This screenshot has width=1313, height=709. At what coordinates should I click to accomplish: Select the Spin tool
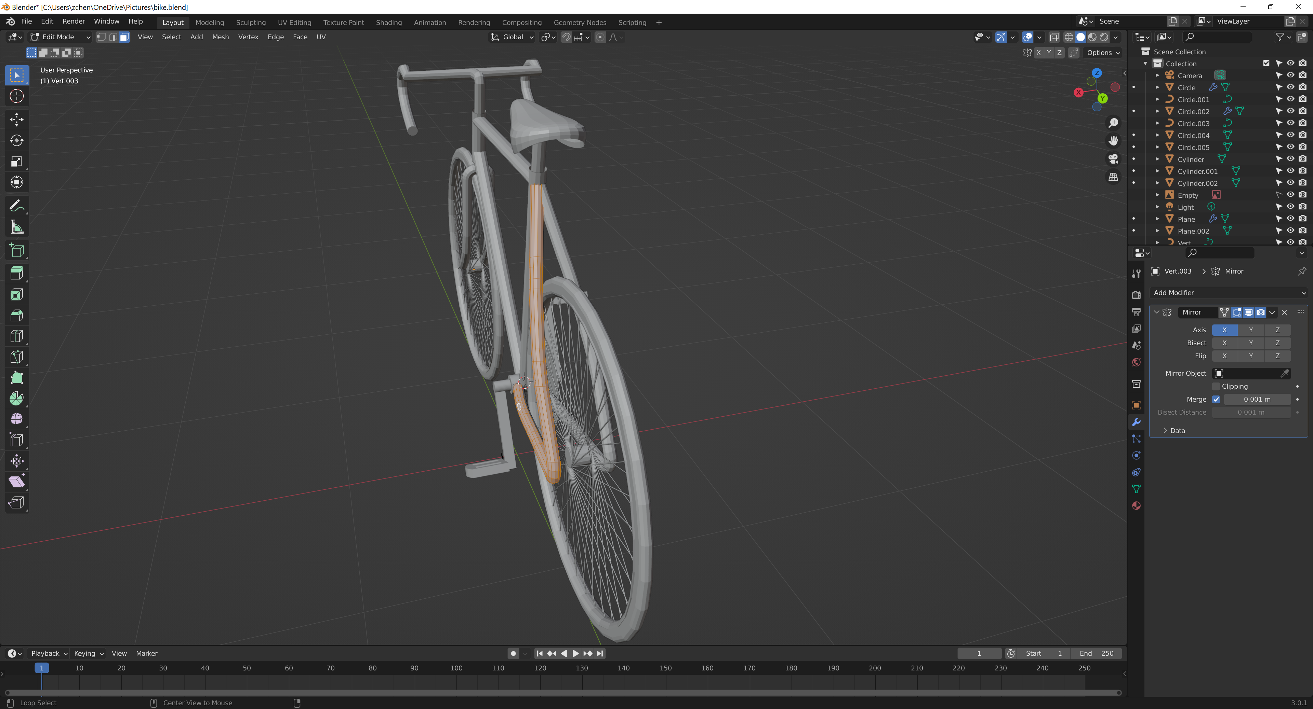(16, 399)
